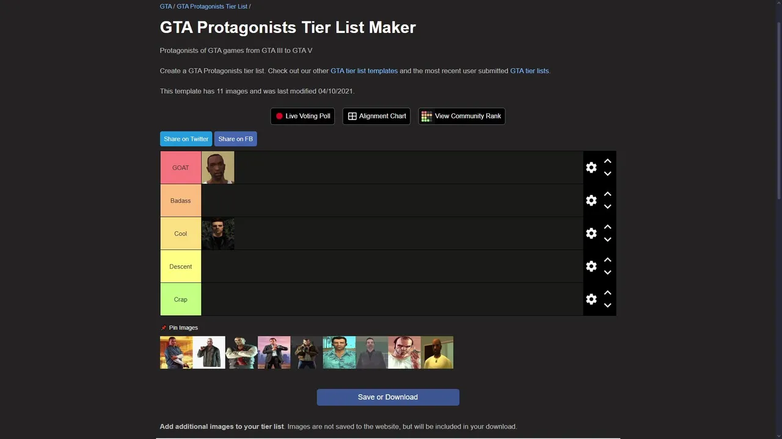
Task: Open GTA tier lists link
Action: [529, 71]
